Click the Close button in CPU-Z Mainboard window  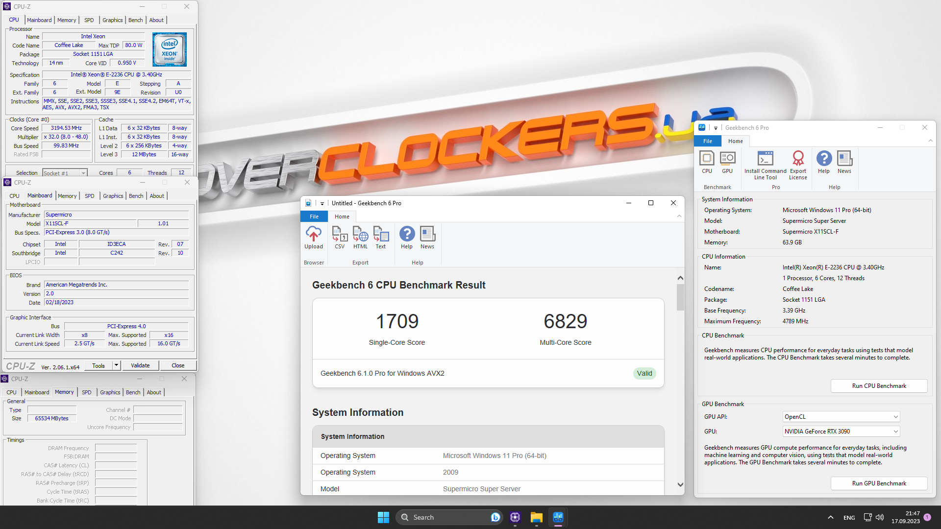pyautogui.click(x=178, y=365)
